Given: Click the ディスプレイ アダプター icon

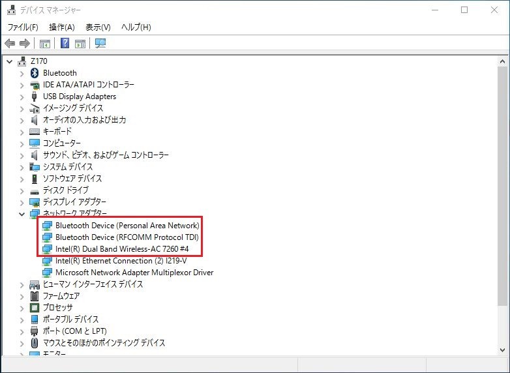Looking at the screenshot, I should pos(35,202).
